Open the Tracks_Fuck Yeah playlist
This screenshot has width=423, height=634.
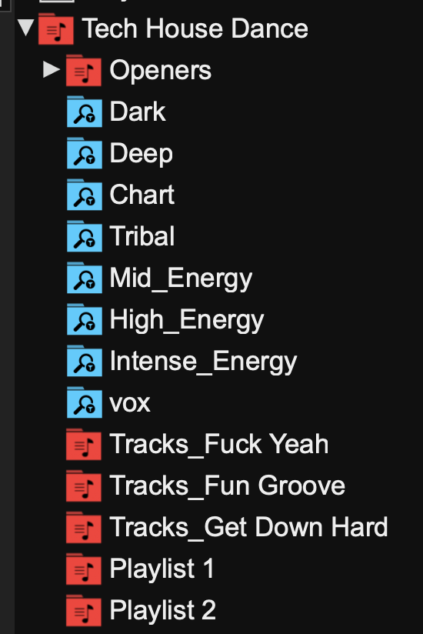(x=218, y=445)
